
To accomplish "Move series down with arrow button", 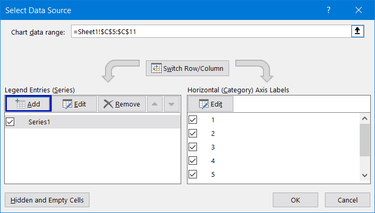I will tap(171, 104).
